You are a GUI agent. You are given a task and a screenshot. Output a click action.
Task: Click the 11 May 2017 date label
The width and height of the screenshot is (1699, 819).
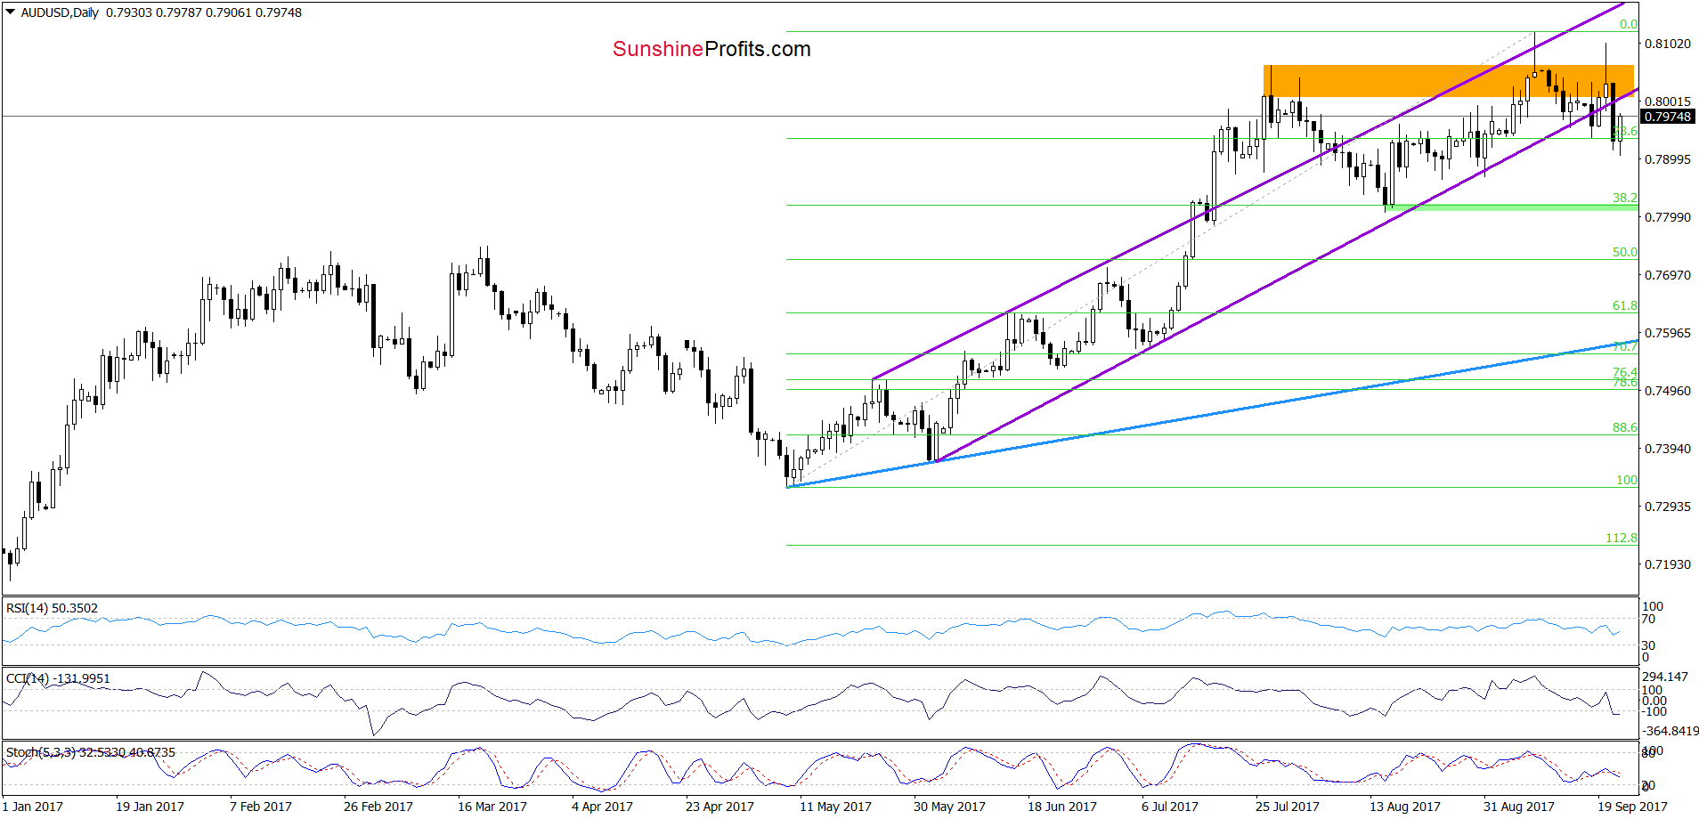pos(835,807)
